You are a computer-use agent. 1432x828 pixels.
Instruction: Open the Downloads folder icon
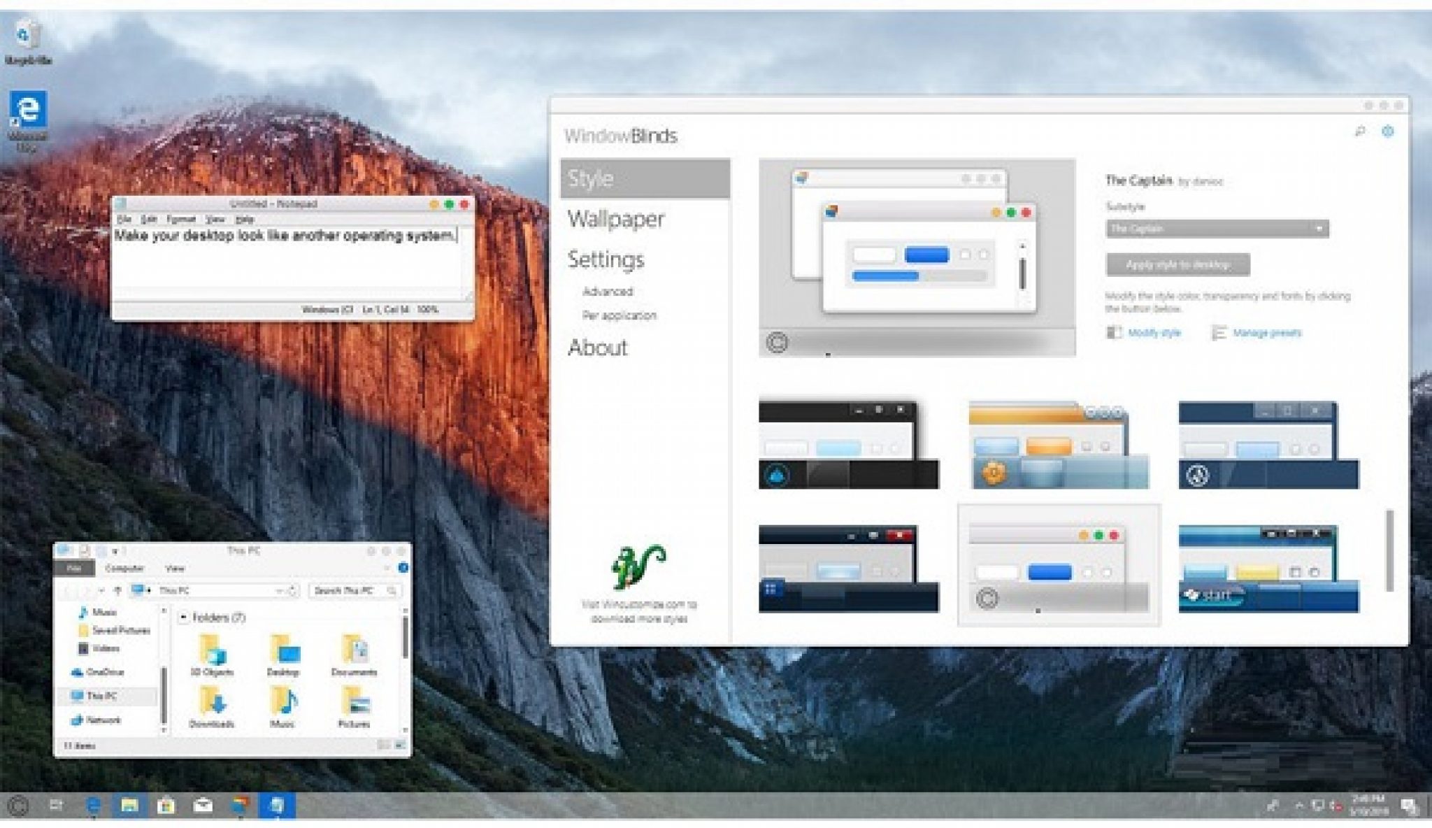(212, 704)
